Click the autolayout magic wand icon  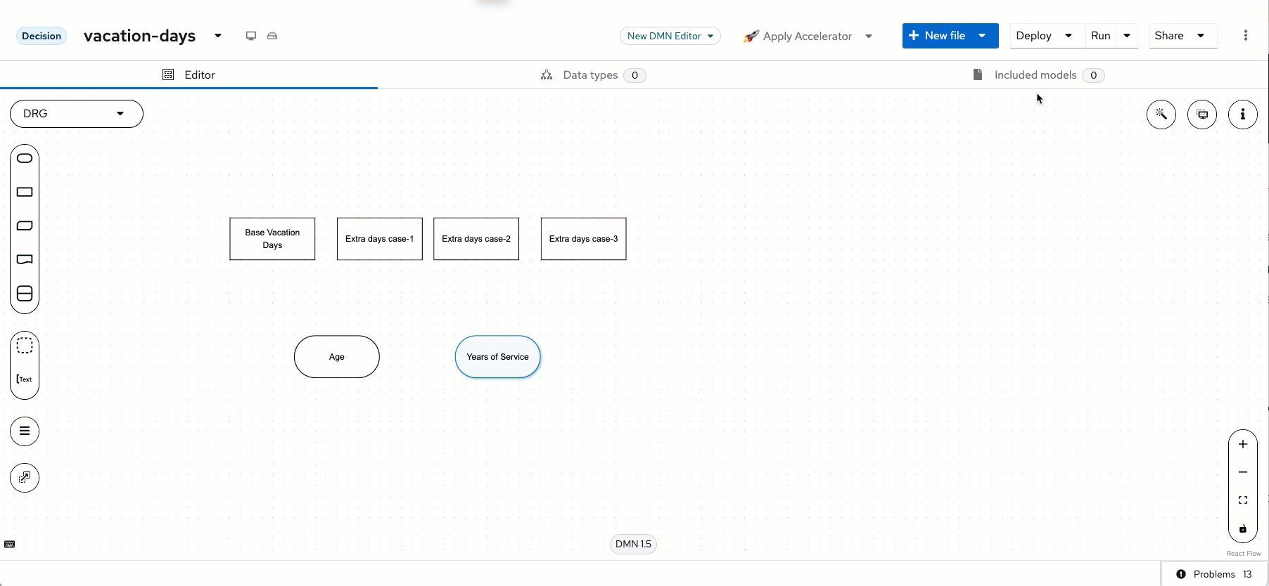[x=1161, y=115]
